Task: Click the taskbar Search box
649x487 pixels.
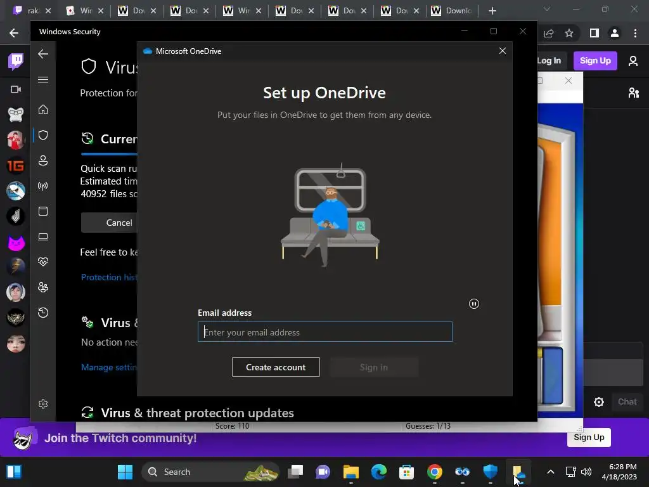Action: (211, 472)
